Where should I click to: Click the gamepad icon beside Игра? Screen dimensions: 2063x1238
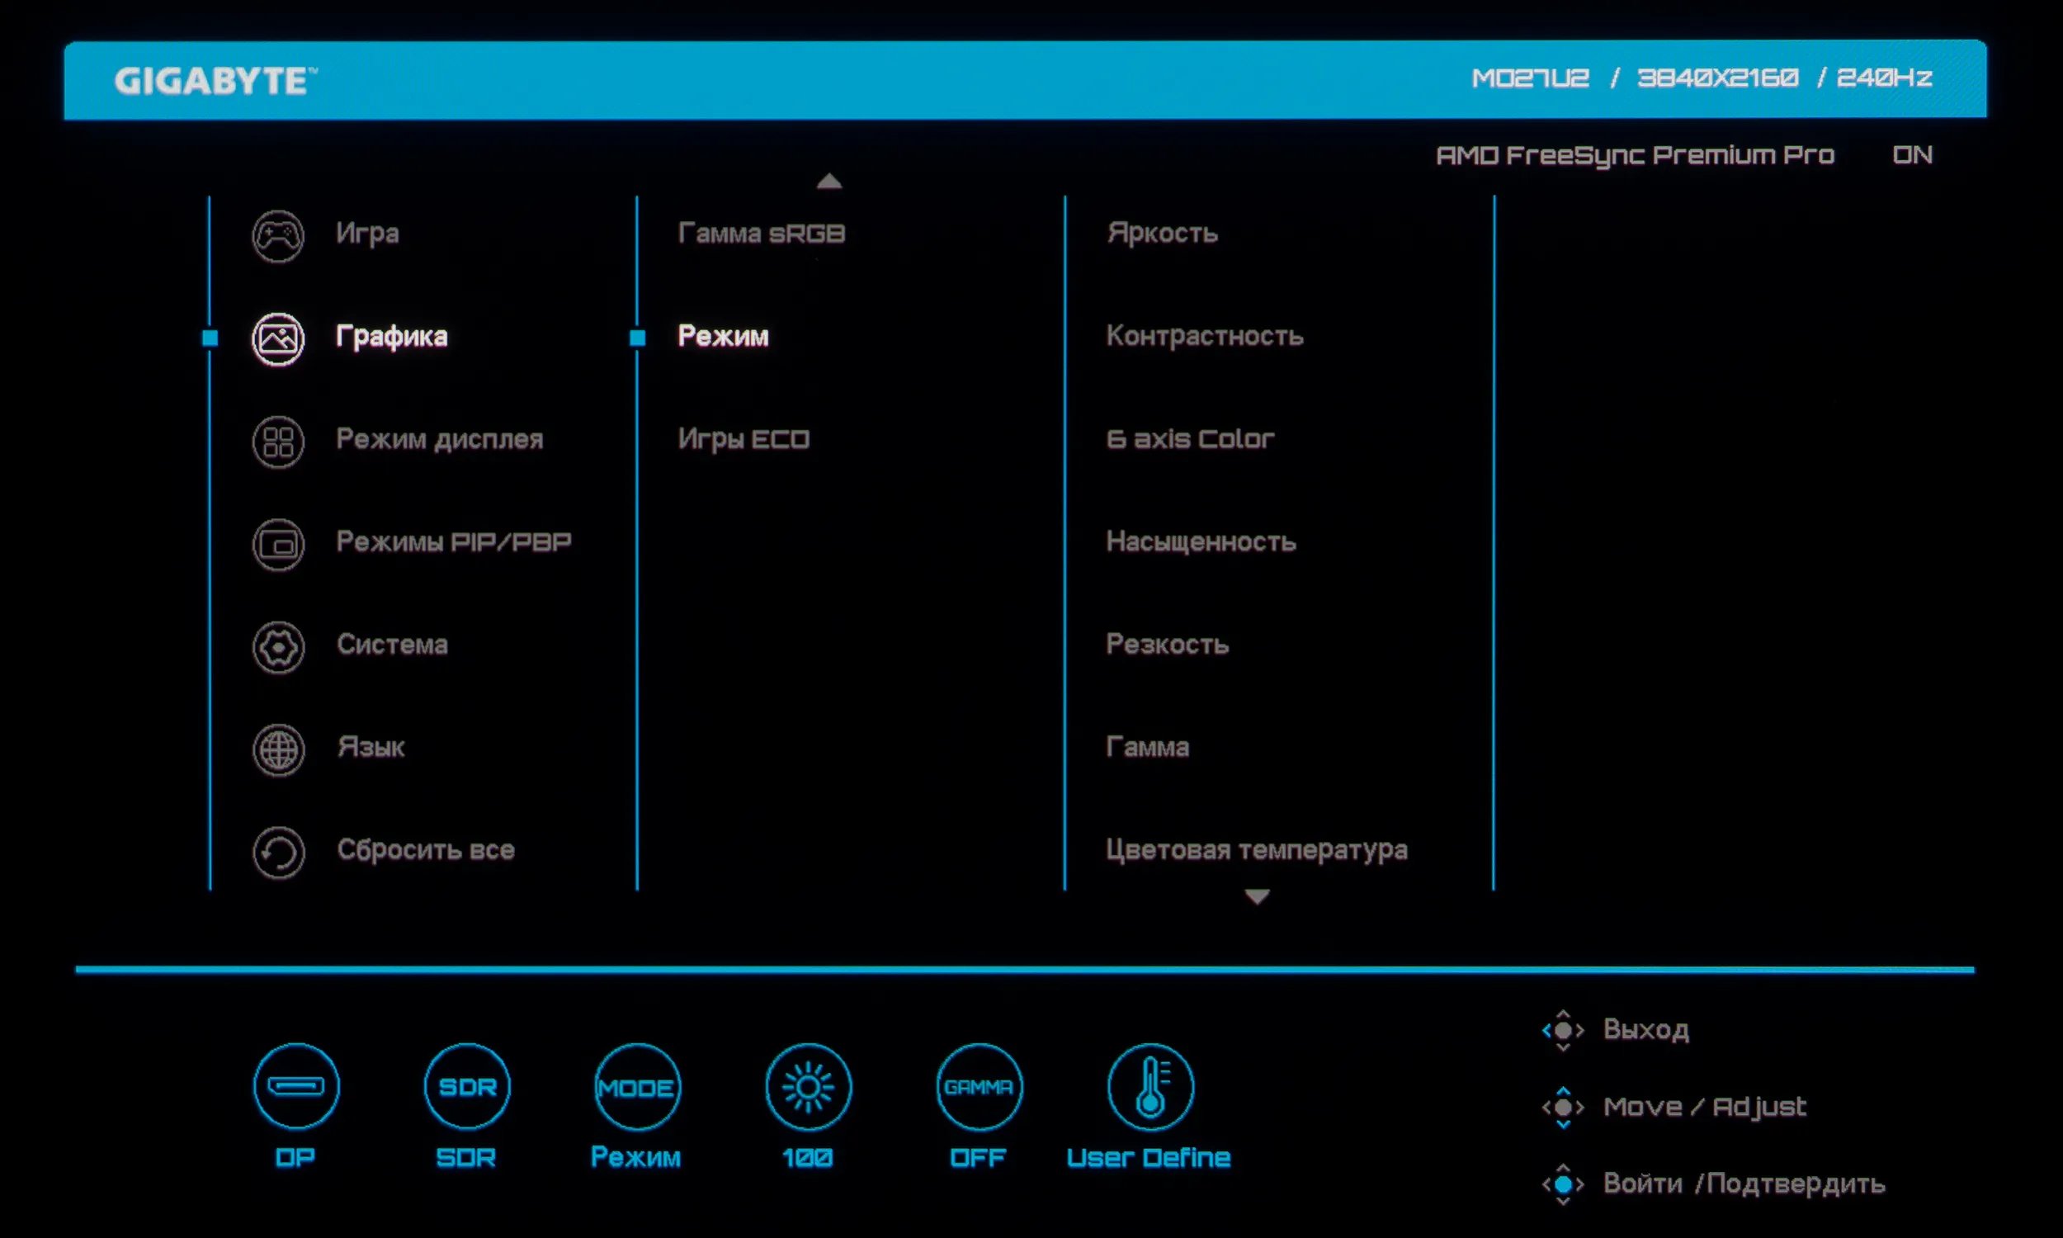(277, 236)
